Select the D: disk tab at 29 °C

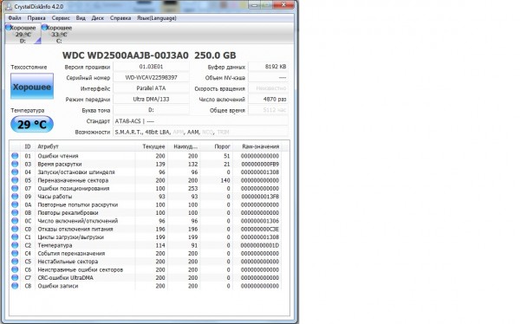(x=23, y=34)
